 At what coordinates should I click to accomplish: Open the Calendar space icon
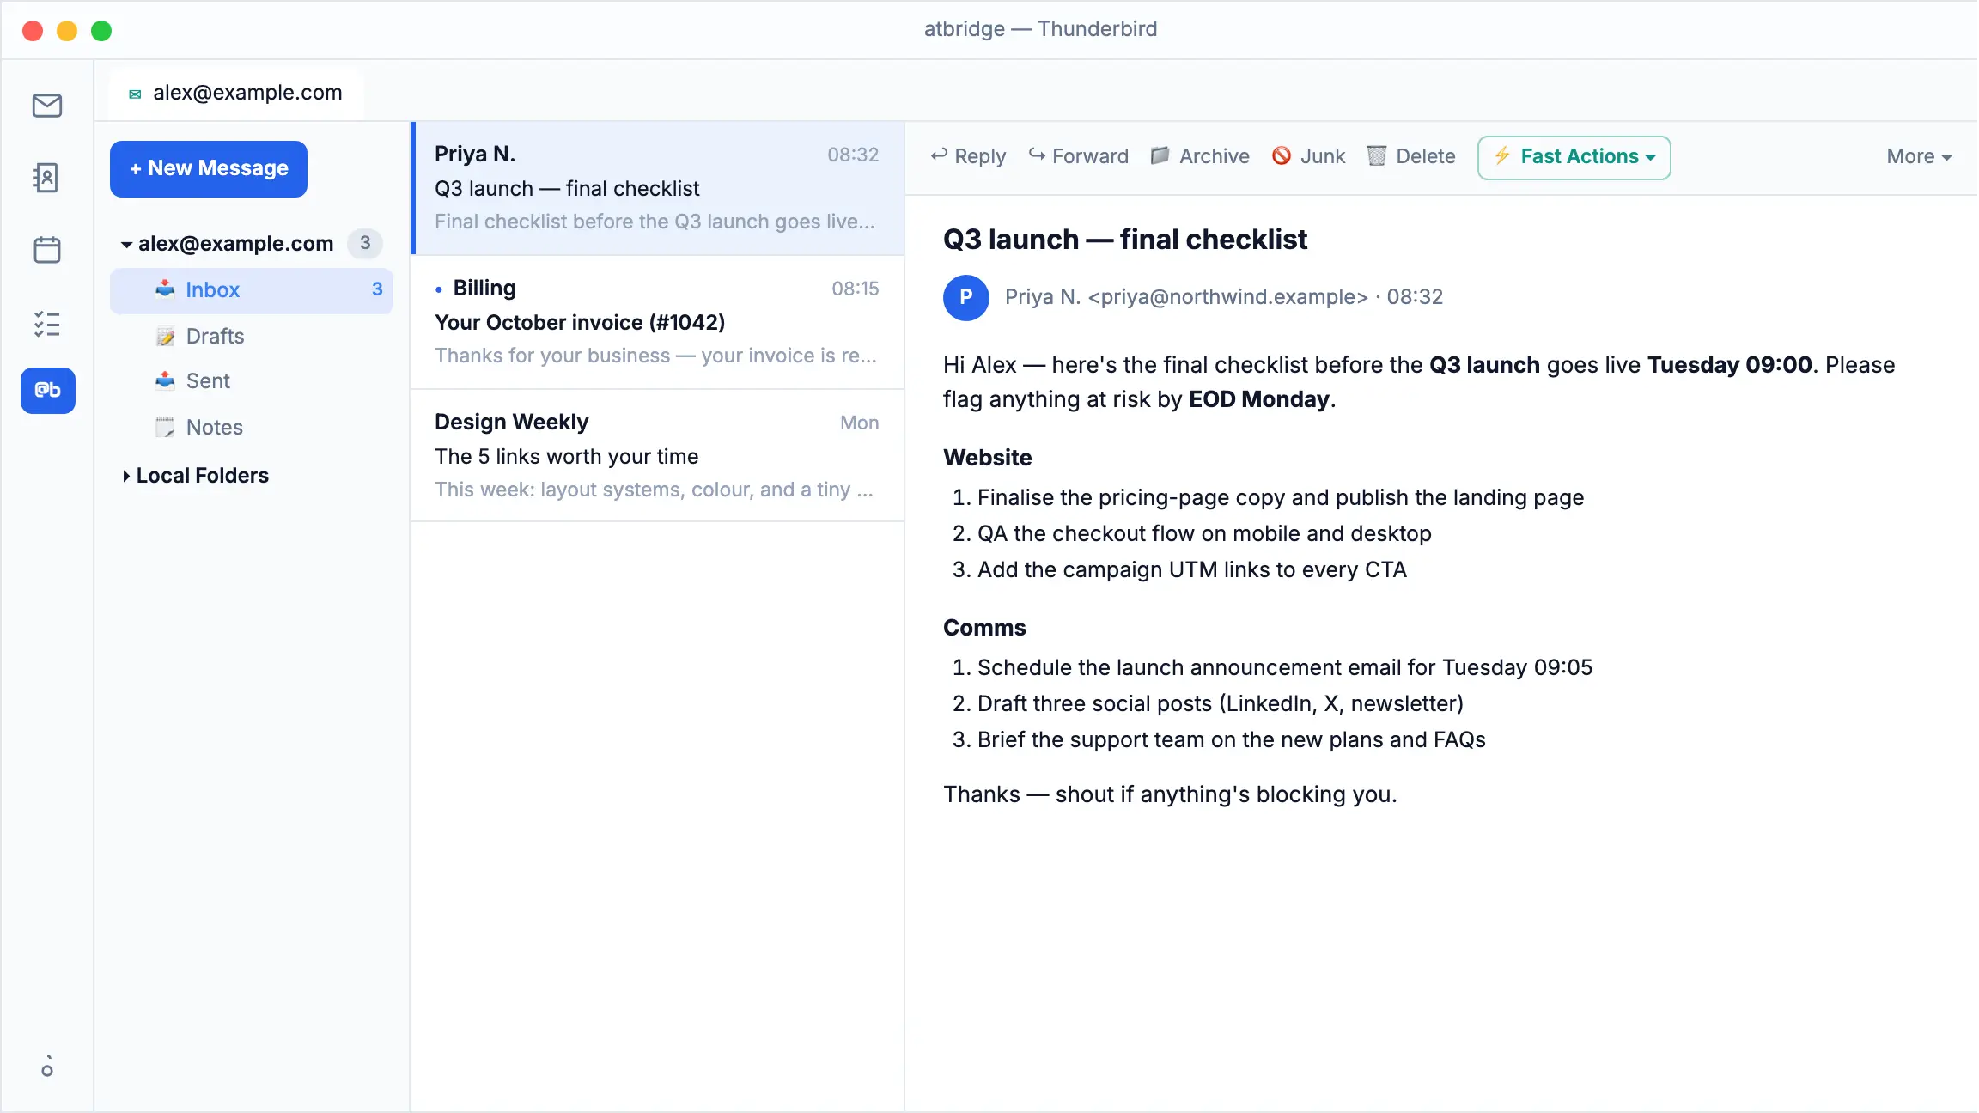47,250
